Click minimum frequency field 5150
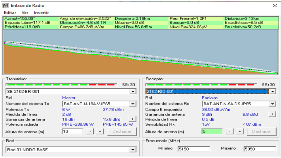This screenshot has height=158, width=281. pos(194,149)
